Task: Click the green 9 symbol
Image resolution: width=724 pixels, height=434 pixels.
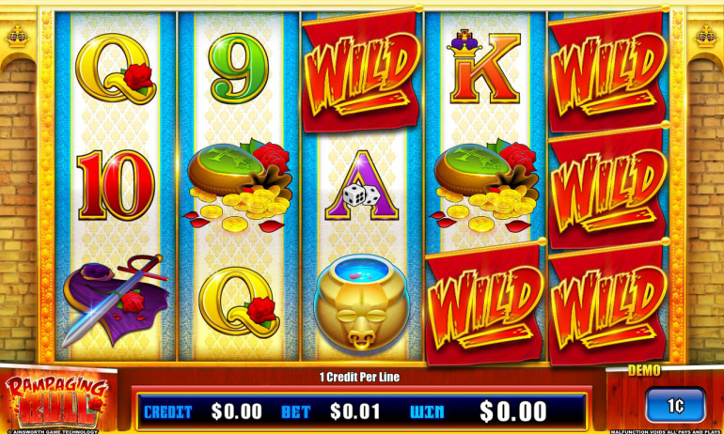Action: tap(238, 69)
